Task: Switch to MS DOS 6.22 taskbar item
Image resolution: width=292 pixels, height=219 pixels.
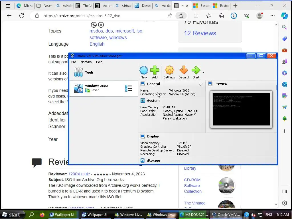Action: click(194, 214)
